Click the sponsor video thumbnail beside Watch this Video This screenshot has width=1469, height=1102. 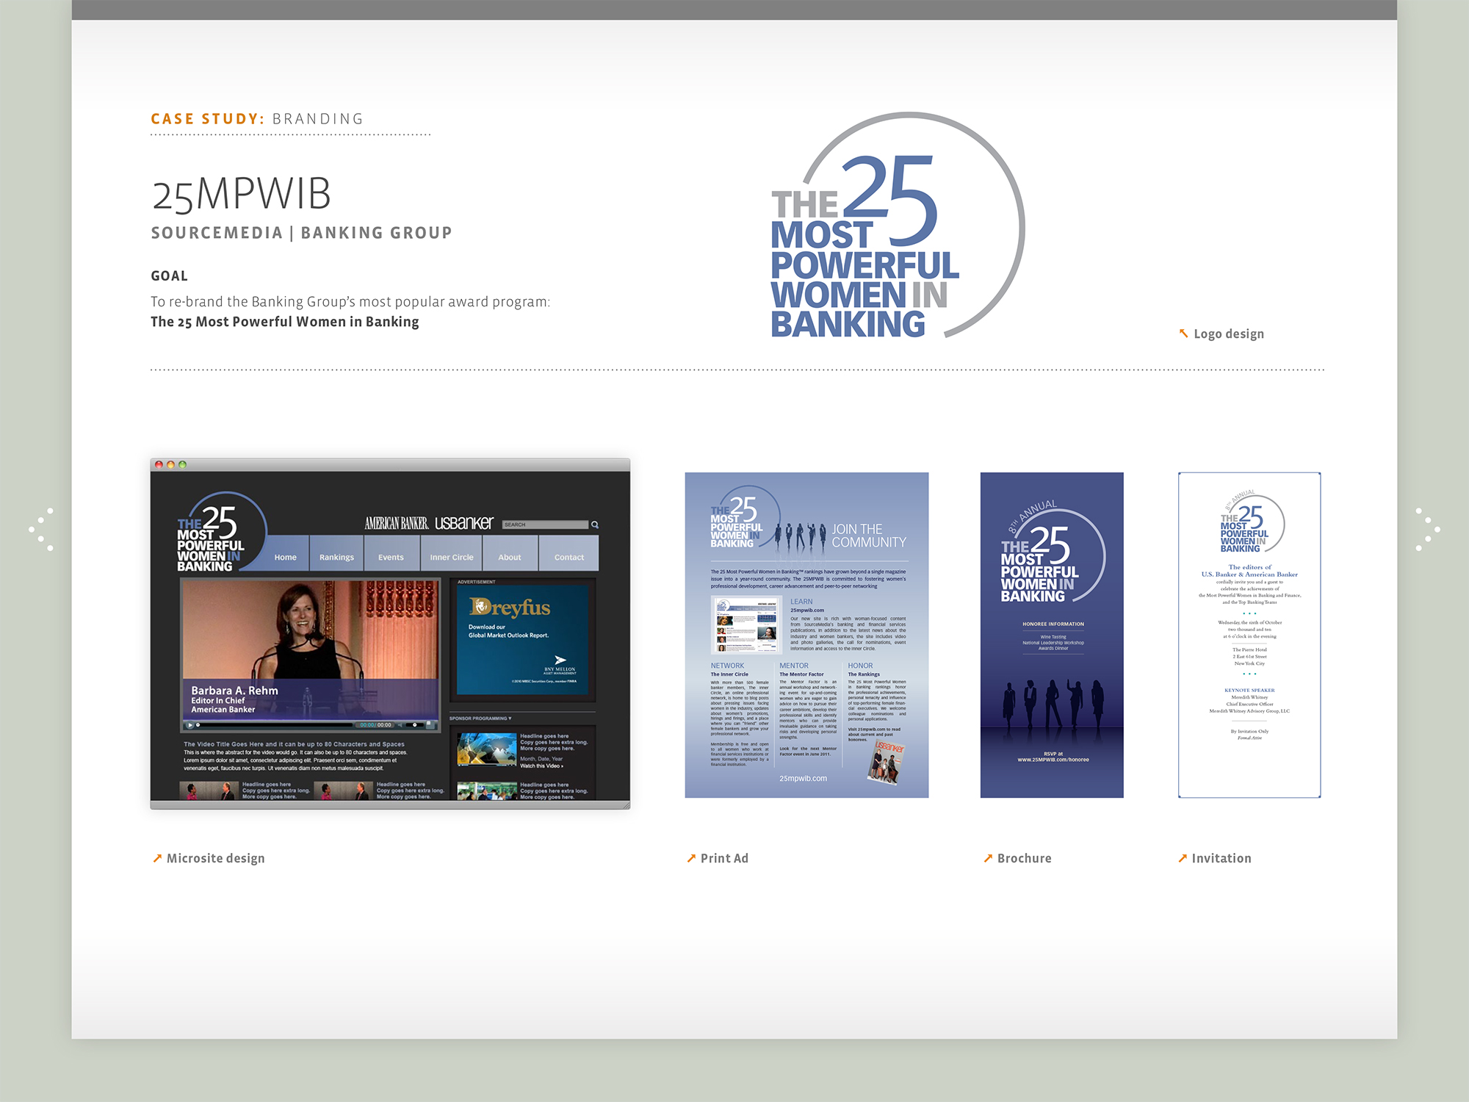pos(486,749)
